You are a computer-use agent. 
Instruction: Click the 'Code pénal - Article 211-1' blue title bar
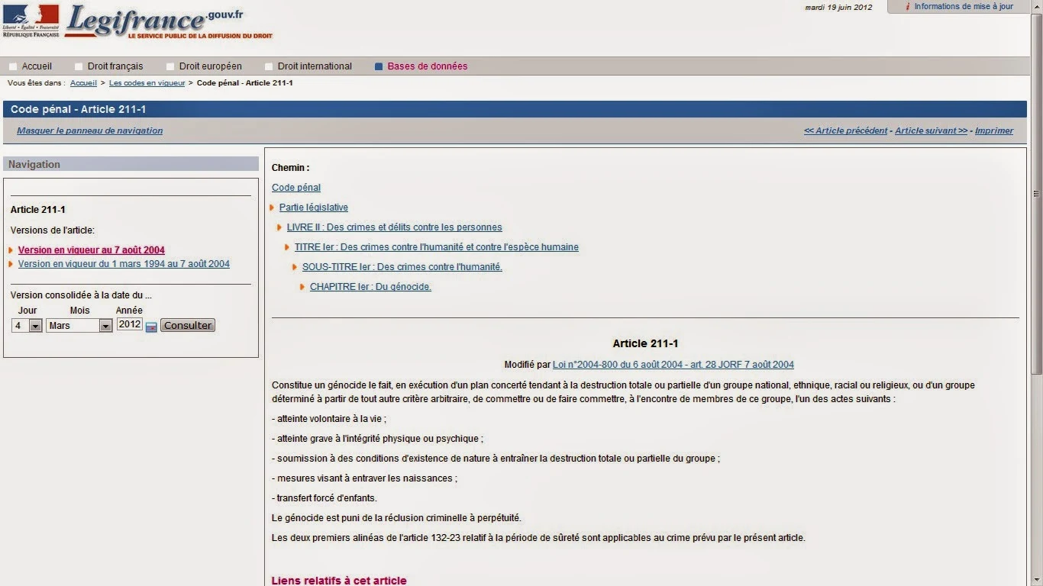click(x=515, y=110)
